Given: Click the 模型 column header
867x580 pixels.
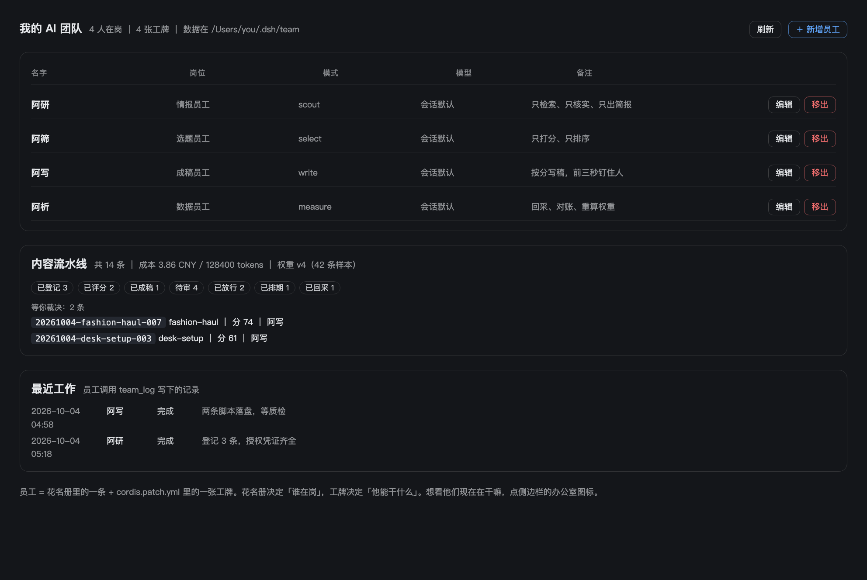Looking at the screenshot, I should (464, 73).
